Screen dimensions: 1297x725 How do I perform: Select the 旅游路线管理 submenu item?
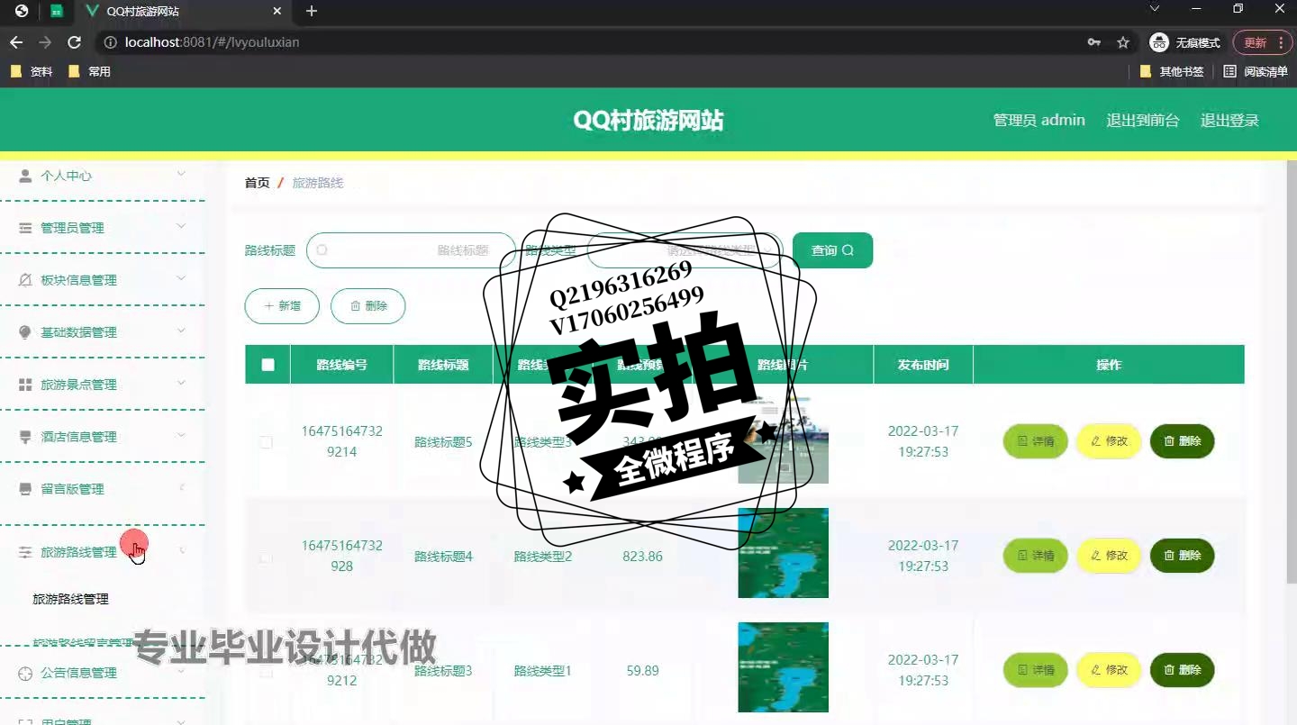(71, 599)
